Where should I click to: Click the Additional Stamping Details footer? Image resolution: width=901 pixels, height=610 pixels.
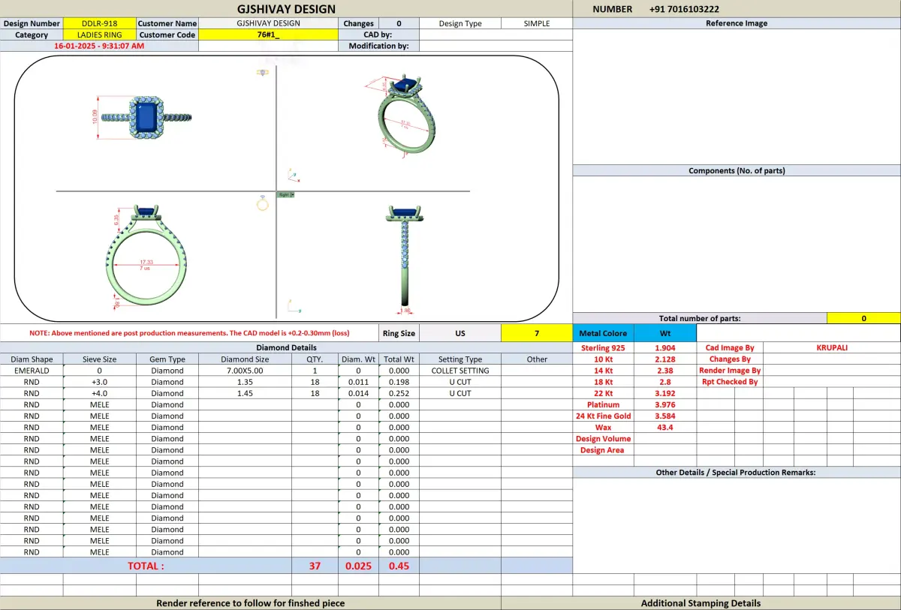pos(701,603)
